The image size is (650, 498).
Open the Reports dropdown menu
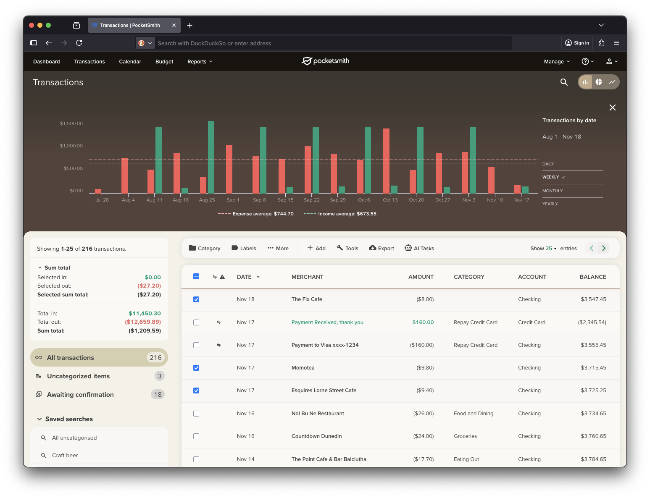pos(200,62)
